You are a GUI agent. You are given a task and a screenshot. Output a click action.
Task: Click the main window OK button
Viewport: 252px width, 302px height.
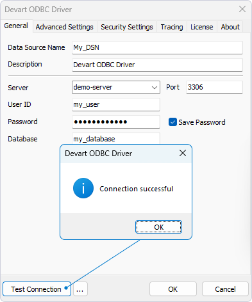173,289
